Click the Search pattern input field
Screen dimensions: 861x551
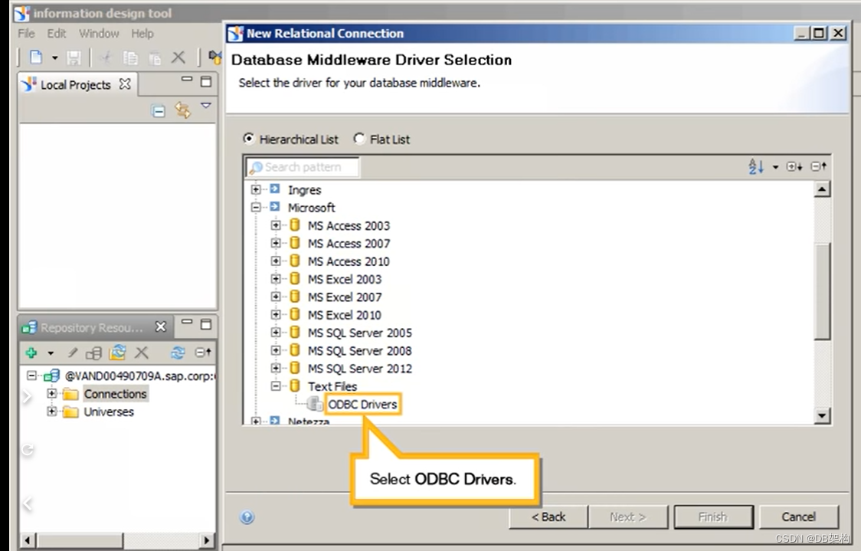click(x=303, y=167)
